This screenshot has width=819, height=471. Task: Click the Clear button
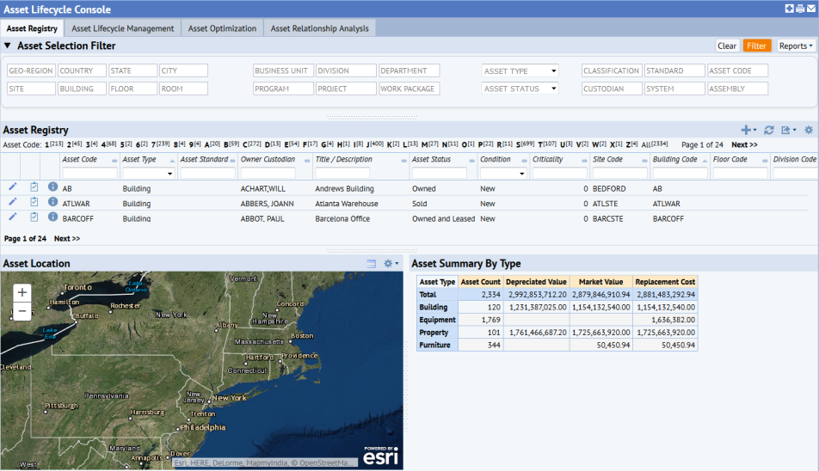pyautogui.click(x=727, y=46)
